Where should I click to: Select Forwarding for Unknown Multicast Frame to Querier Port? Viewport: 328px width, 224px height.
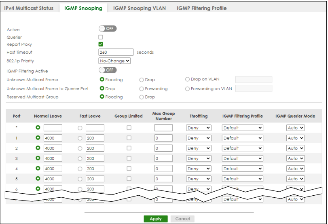pos(142,89)
